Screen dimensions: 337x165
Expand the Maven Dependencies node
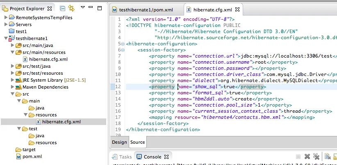point(12,87)
